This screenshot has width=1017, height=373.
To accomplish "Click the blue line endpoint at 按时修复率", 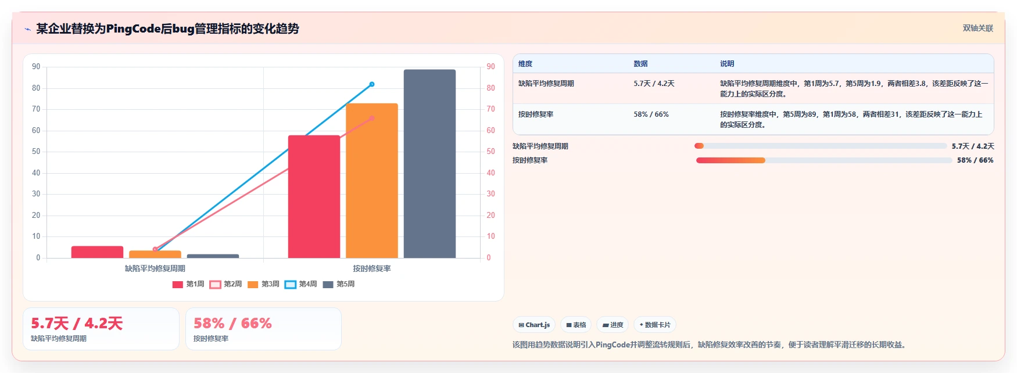I will (x=372, y=84).
